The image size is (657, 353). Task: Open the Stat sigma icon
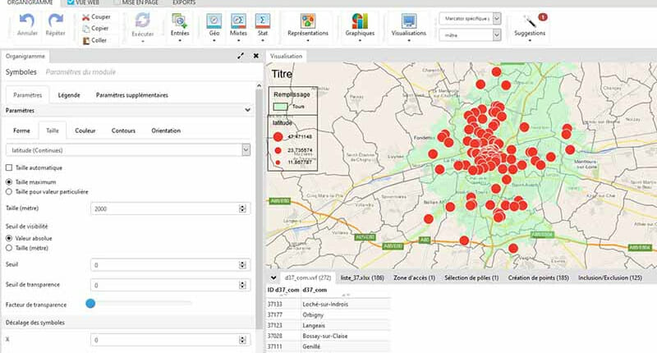click(262, 20)
